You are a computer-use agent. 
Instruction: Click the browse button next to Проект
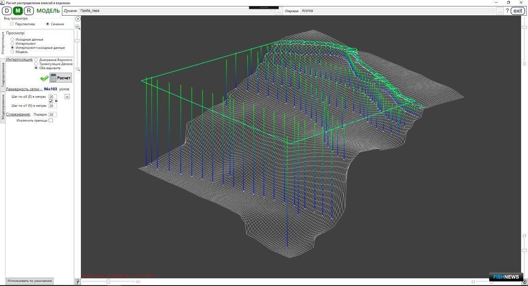point(278,12)
